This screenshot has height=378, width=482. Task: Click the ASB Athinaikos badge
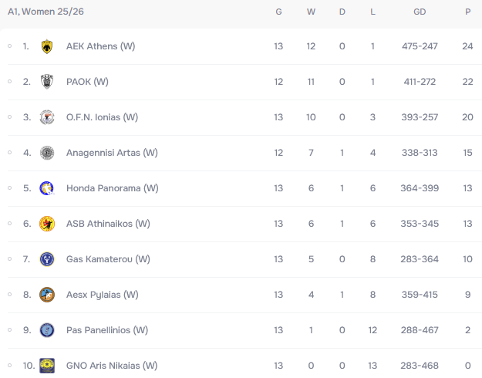pos(47,224)
